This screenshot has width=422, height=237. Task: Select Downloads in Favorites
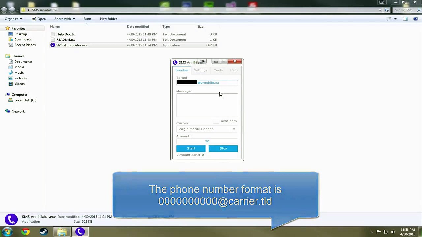coord(23,39)
